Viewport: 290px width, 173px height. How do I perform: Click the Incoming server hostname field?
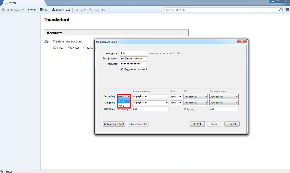tap(150, 96)
